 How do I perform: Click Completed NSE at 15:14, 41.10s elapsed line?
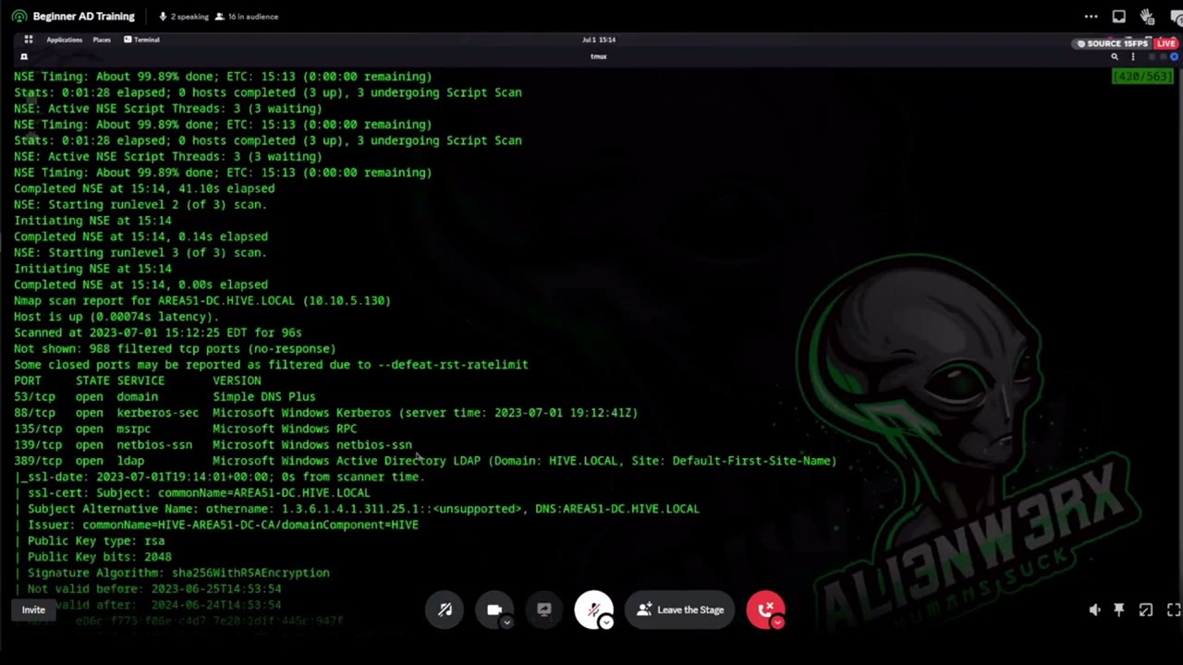144,188
